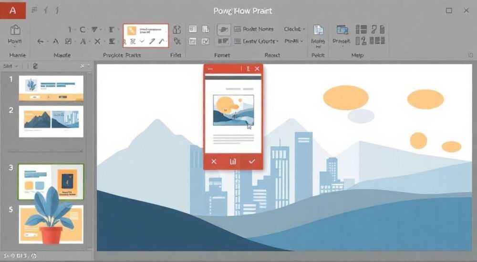Click the Lwity Cittorte button
477x262 pixels.
[257, 40]
